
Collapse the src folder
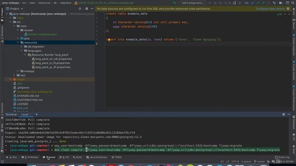(x=10, y=22)
